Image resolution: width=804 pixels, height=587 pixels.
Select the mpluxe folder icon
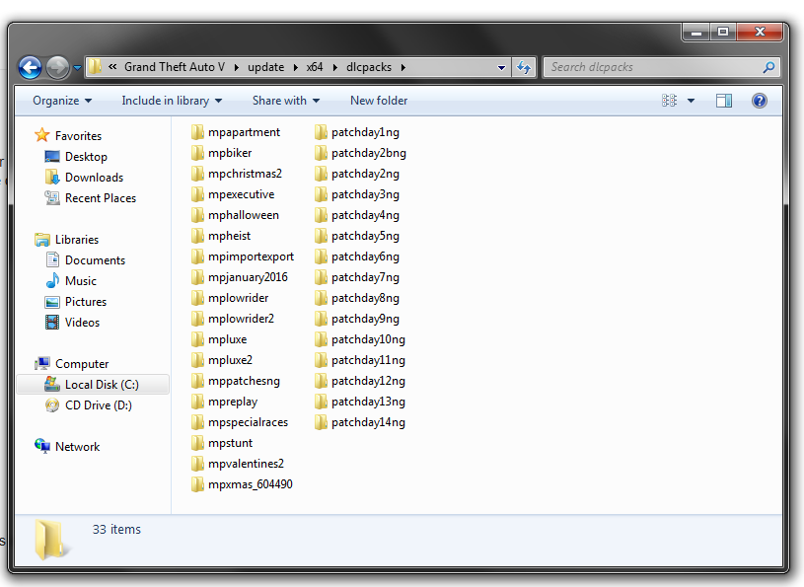[197, 339]
